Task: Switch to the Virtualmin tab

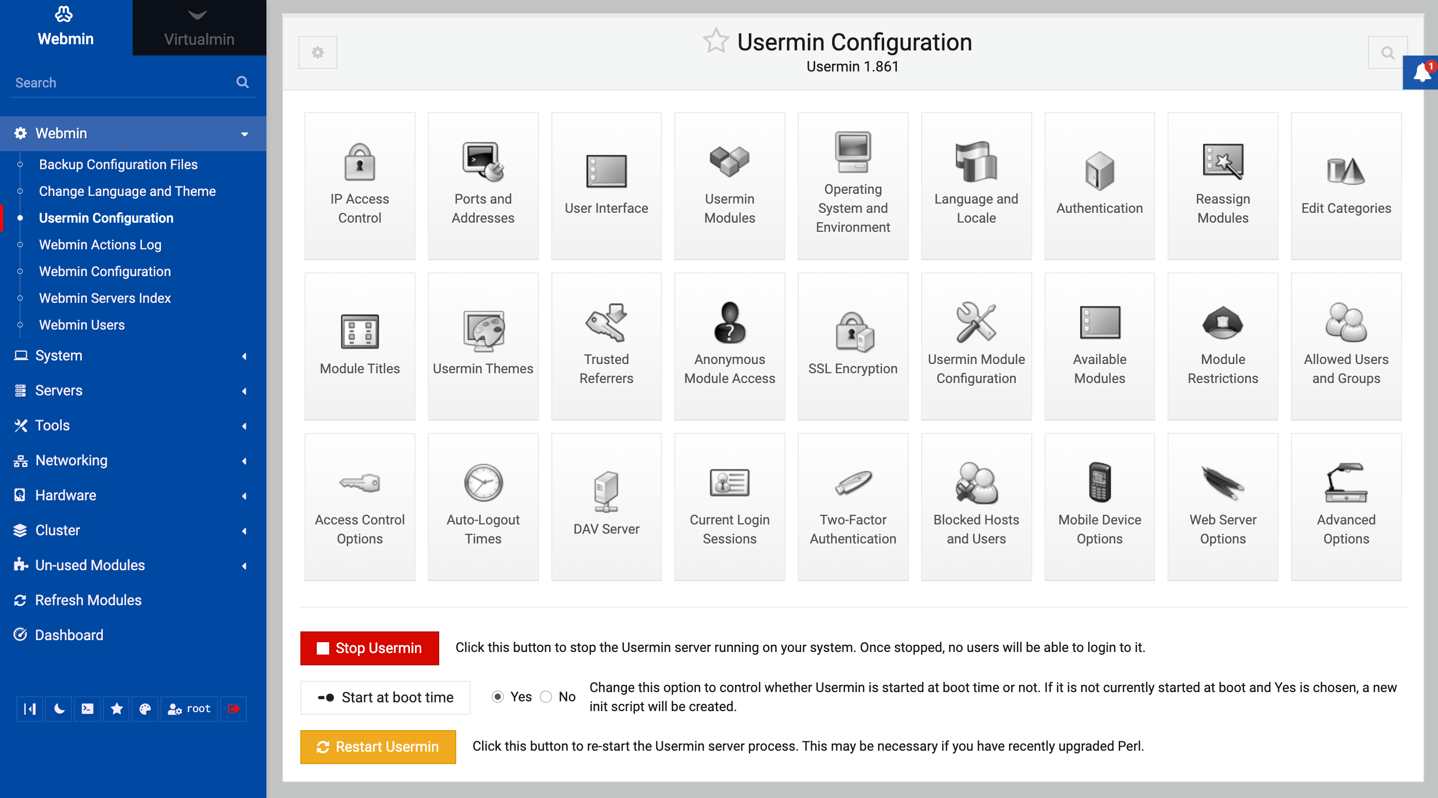Action: 199,28
